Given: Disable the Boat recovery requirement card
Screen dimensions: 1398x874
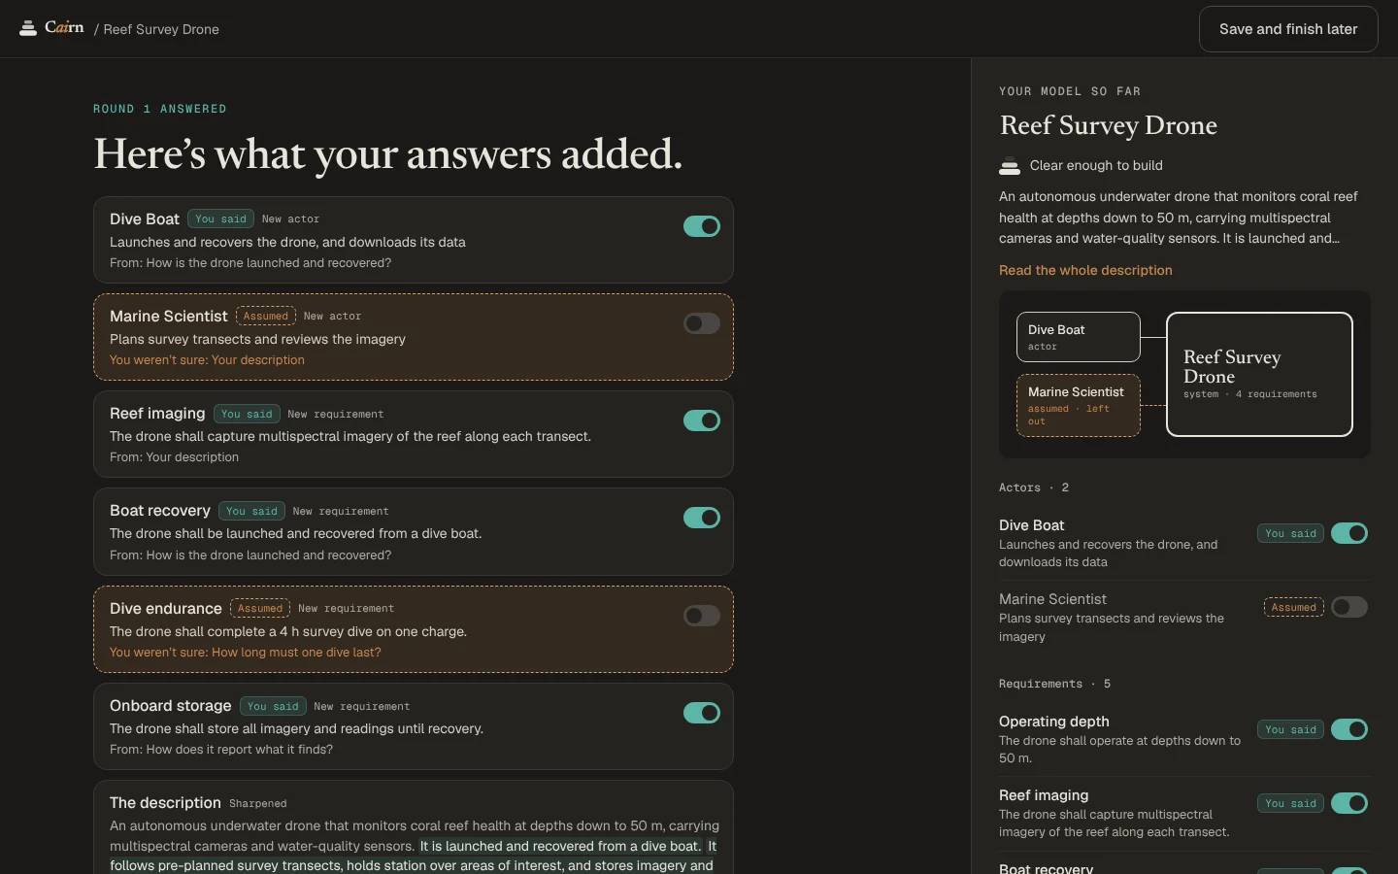Looking at the screenshot, I should (702, 518).
